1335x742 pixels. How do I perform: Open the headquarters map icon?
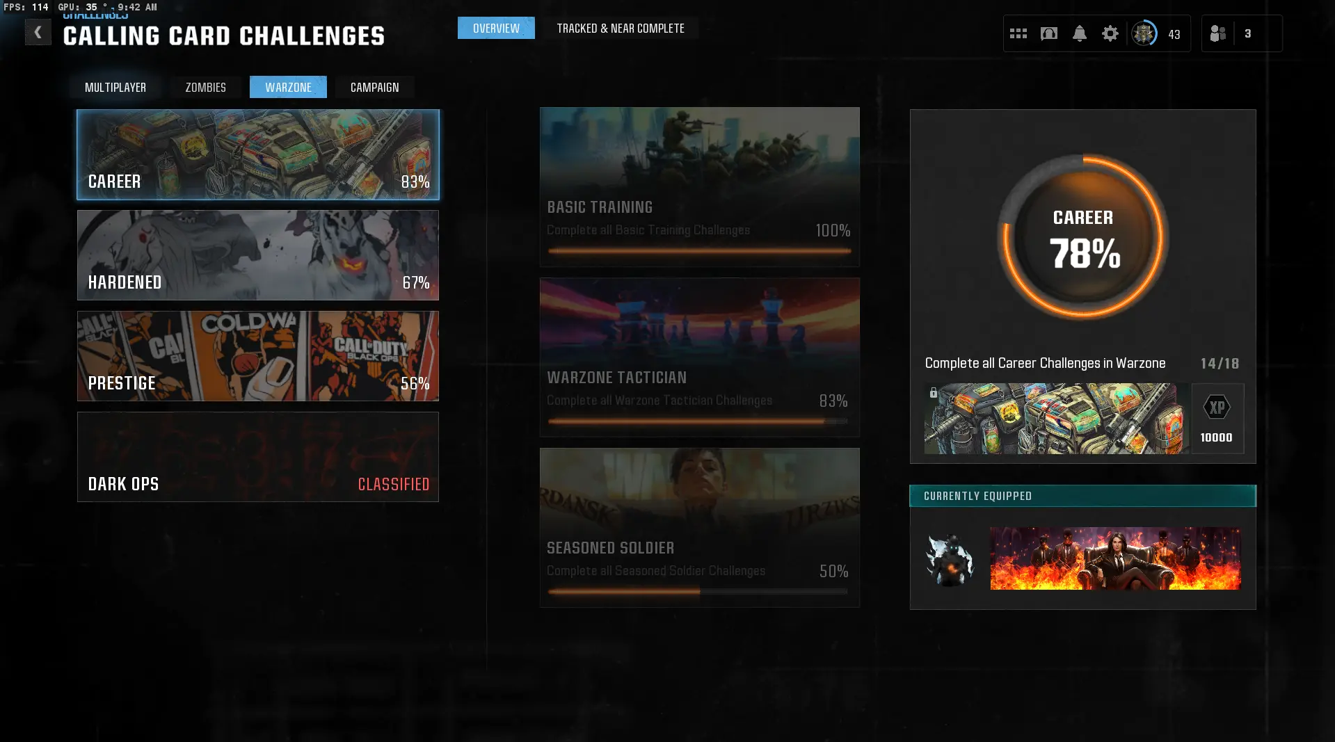pos(1049,33)
